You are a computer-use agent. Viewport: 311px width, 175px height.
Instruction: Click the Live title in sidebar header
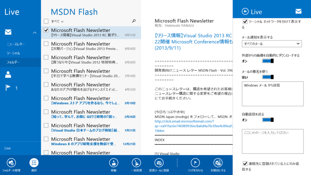point(12,12)
